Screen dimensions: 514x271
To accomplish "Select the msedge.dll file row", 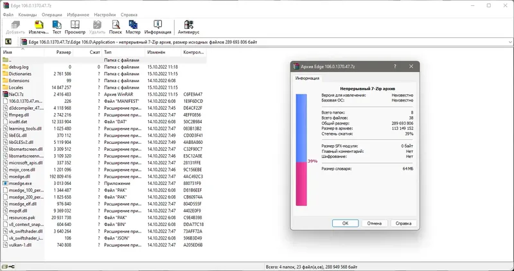I will [103, 177].
